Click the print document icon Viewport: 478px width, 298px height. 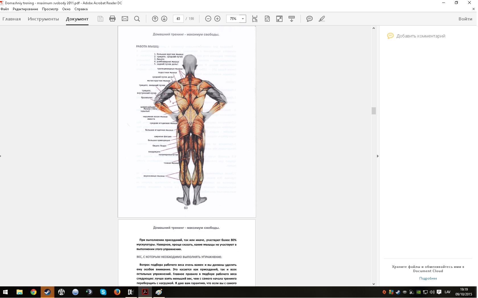click(x=112, y=19)
